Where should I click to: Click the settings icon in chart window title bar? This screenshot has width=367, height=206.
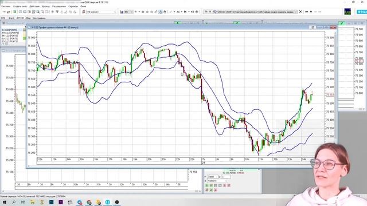coord(313,27)
